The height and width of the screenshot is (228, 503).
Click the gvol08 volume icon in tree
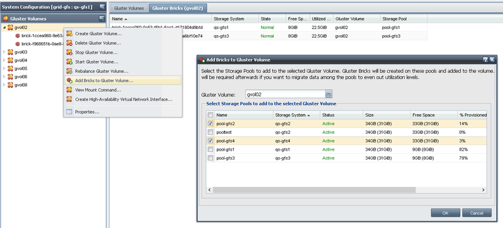(x=10, y=85)
